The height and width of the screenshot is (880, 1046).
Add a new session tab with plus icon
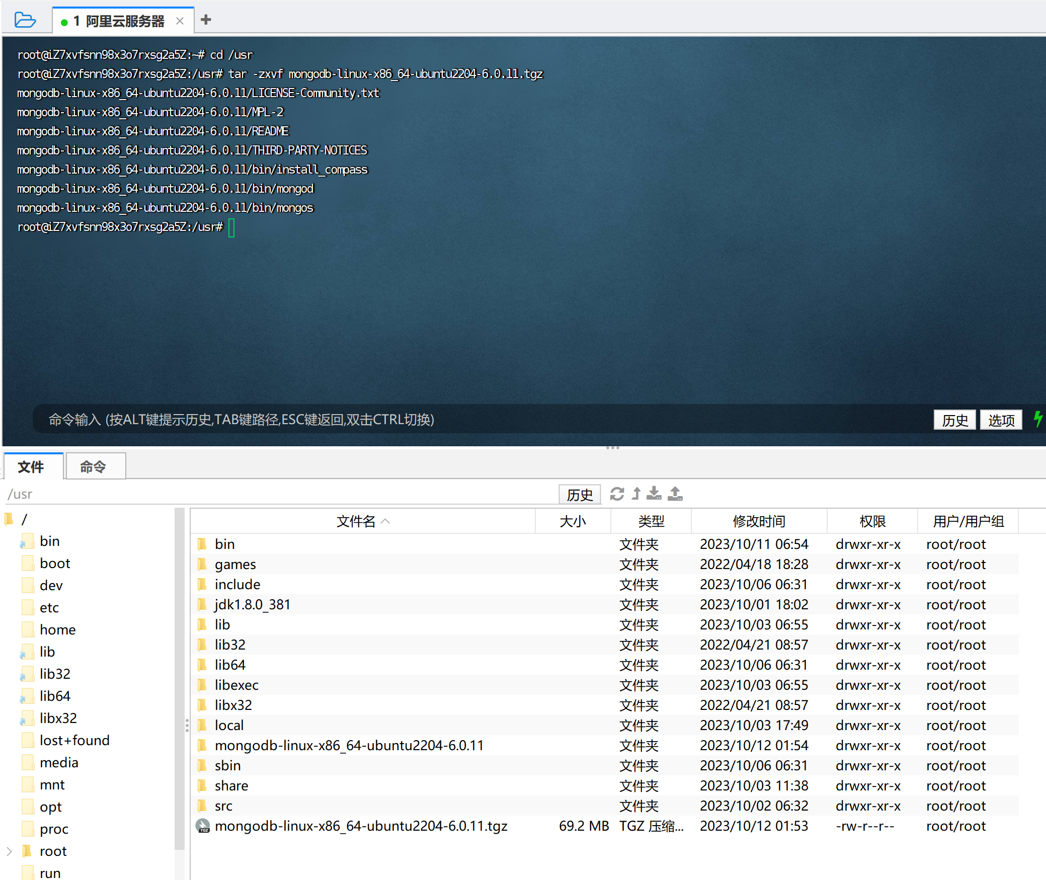tap(206, 20)
